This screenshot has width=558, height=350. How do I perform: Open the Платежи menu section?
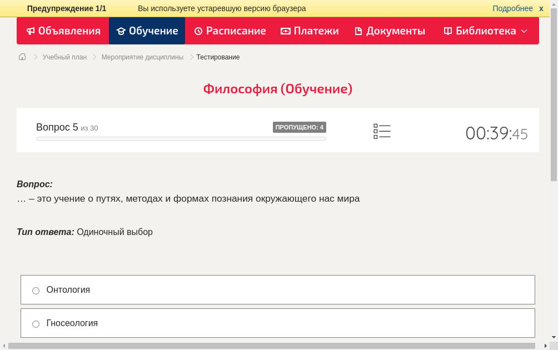[x=310, y=31]
